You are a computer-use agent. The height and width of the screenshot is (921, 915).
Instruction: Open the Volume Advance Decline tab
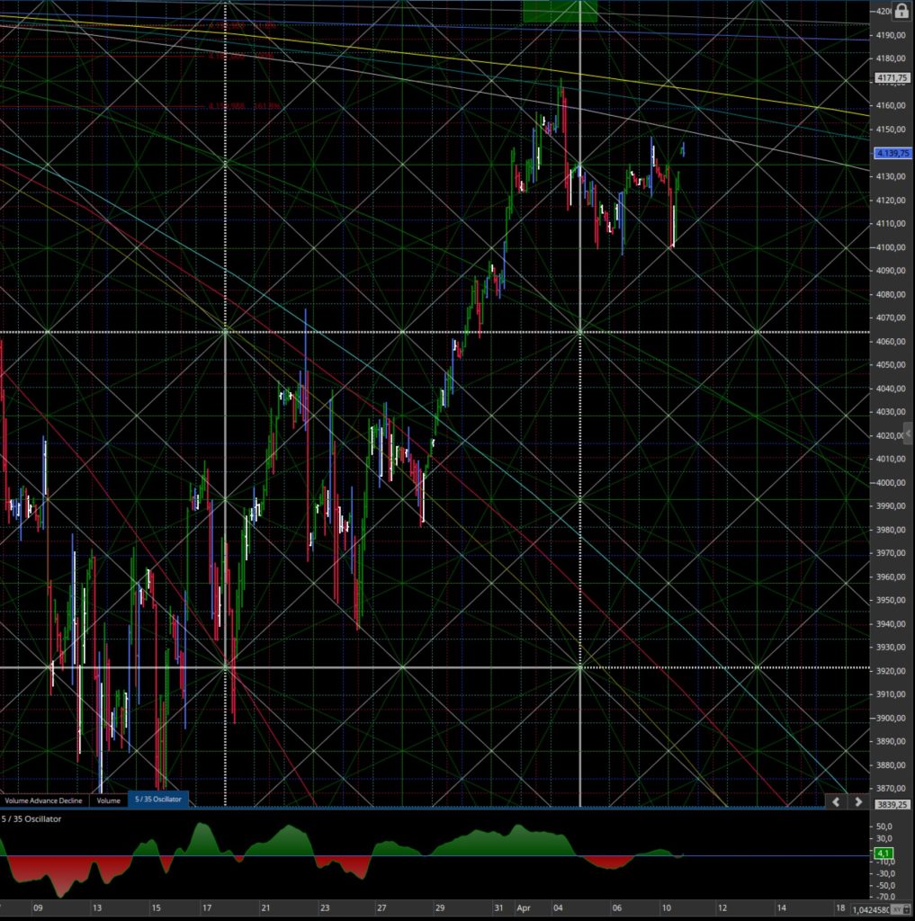[43, 800]
